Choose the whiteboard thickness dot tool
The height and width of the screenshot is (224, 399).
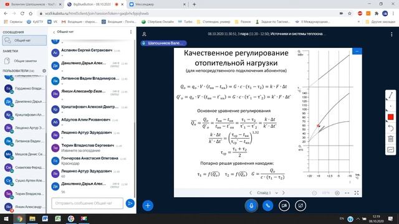click(391, 106)
